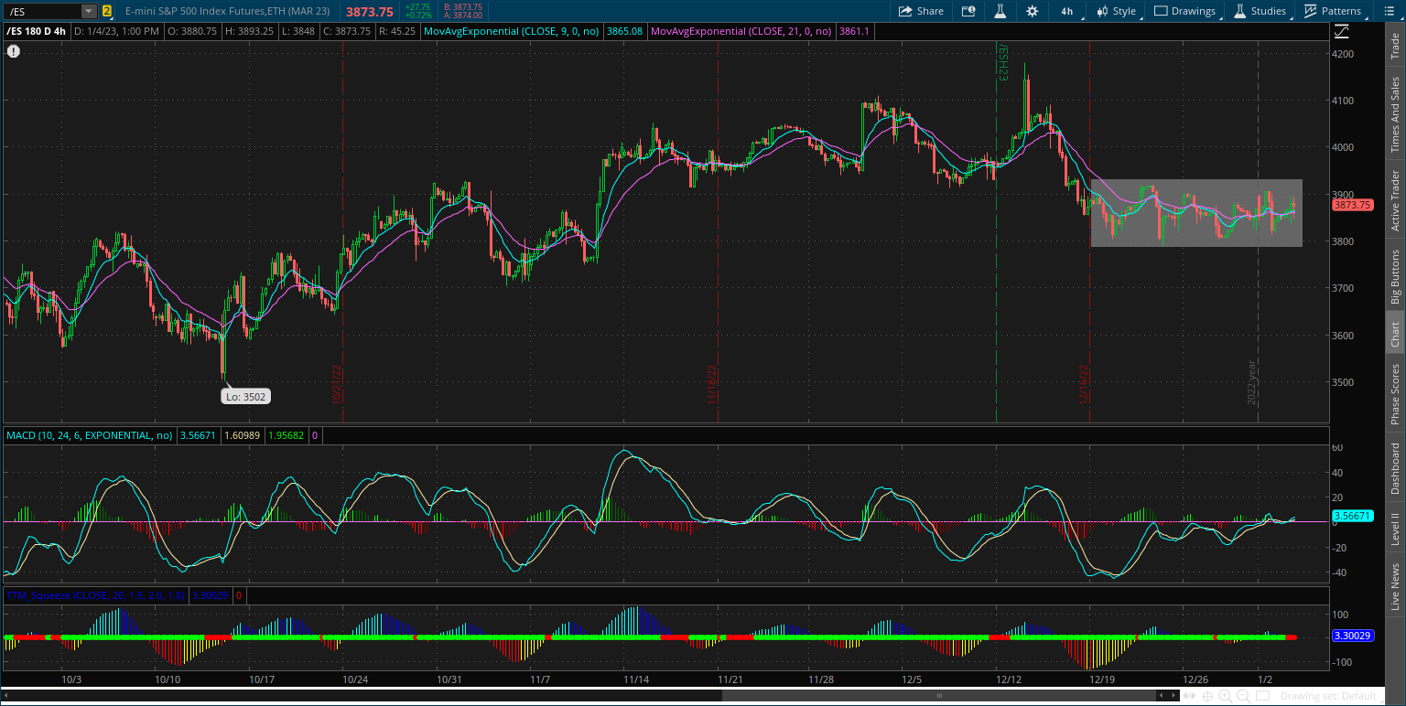Open the Level II sidebar tab
Image resolution: width=1406 pixels, height=706 pixels.
point(1395,529)
